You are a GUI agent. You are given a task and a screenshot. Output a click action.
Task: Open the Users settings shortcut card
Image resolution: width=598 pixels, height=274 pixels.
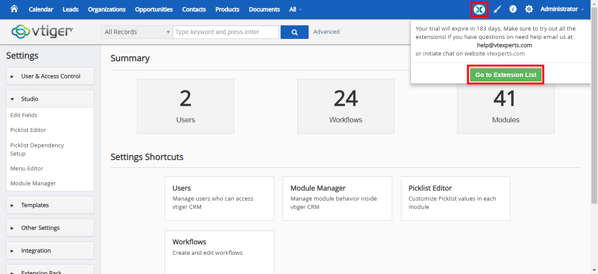pos(219,198)
